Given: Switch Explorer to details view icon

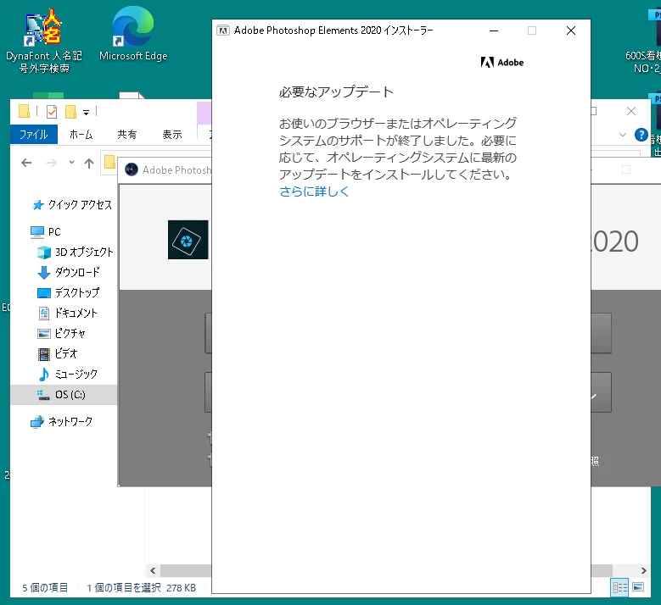Looking at the screenshot, I should [619, 587].
